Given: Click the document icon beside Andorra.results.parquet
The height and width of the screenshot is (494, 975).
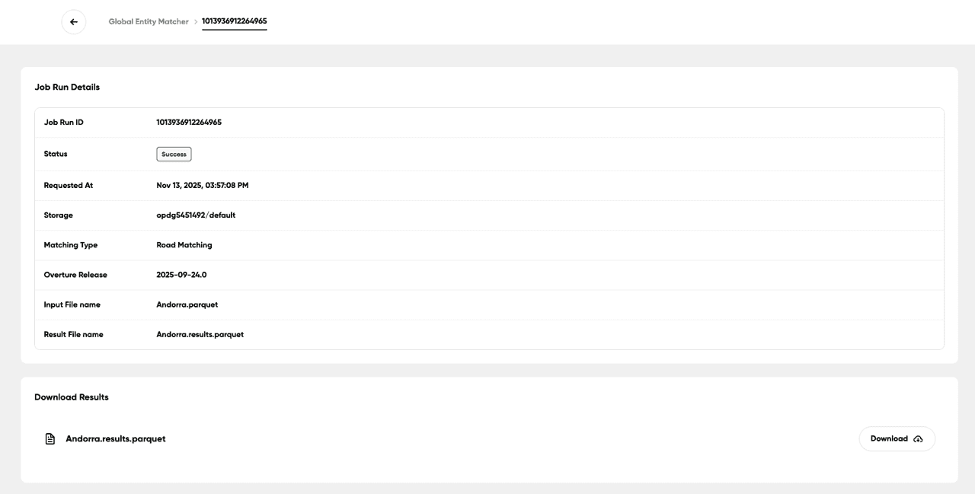Looking at the screenshot, I should point(50,439).
